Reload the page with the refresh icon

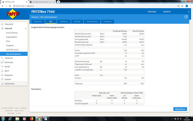click(x=10, y=6)
